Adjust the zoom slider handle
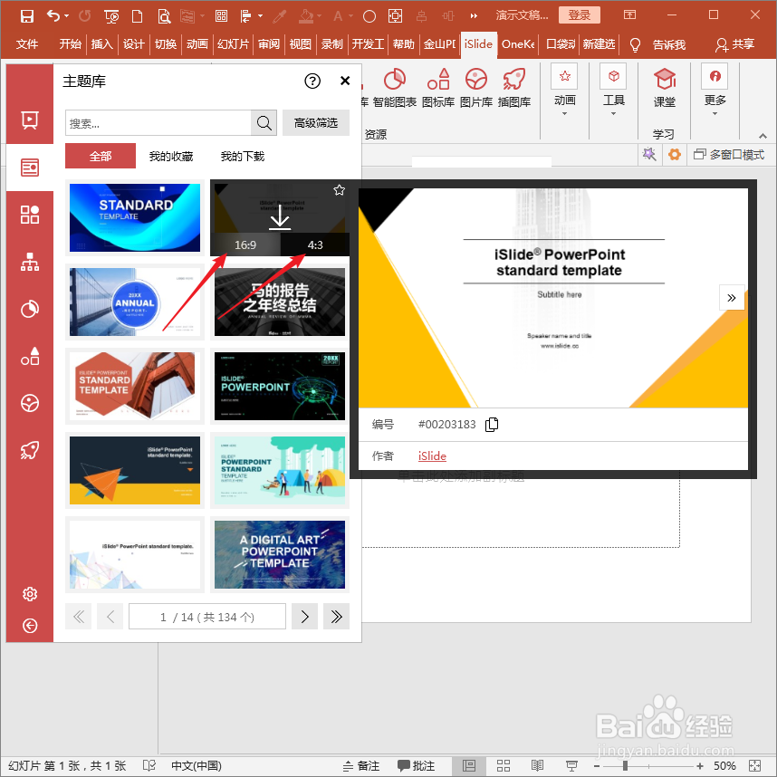This screenshot has width=777, height=777. 626,765
